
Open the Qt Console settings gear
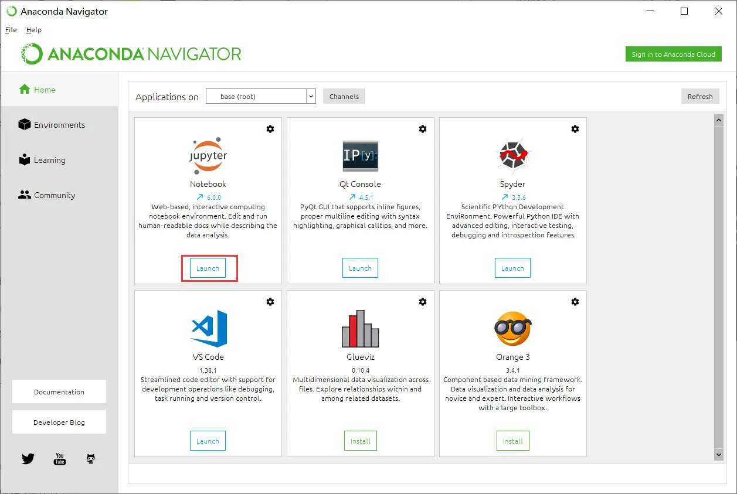pyautogui.click(x=423, y=129)
